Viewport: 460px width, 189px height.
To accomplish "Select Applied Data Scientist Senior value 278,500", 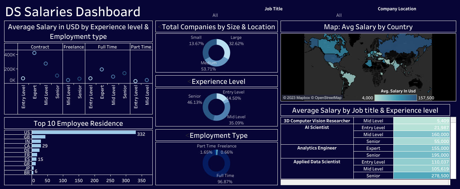I will [x=421, y=176].
